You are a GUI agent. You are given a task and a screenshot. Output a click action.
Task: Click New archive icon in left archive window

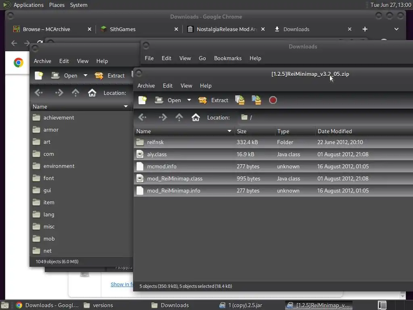39,75
